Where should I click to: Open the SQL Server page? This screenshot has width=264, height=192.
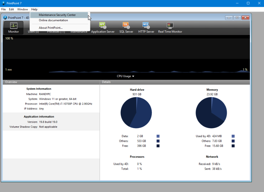(126, 28)
